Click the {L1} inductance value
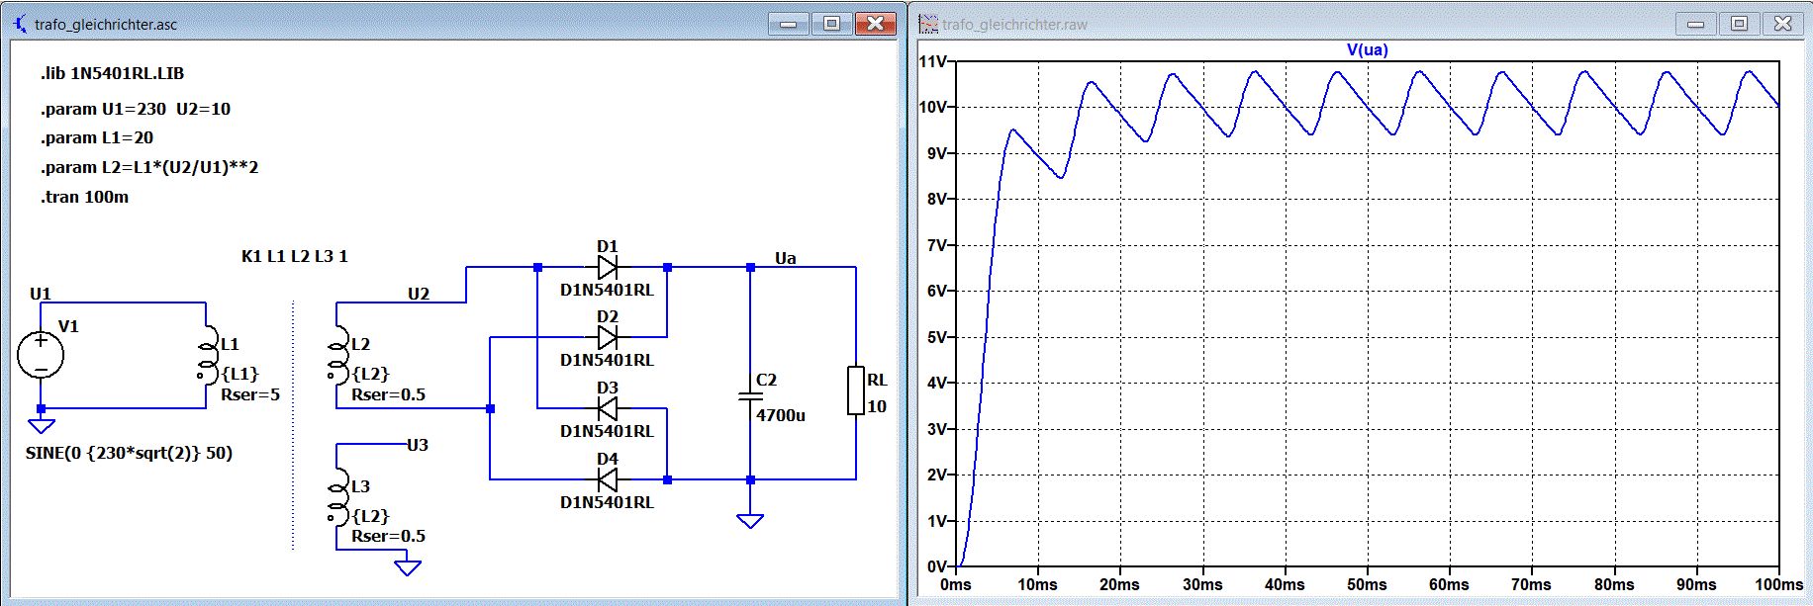The width and height of the screenshot is (1813, 606). pos(239,374)
